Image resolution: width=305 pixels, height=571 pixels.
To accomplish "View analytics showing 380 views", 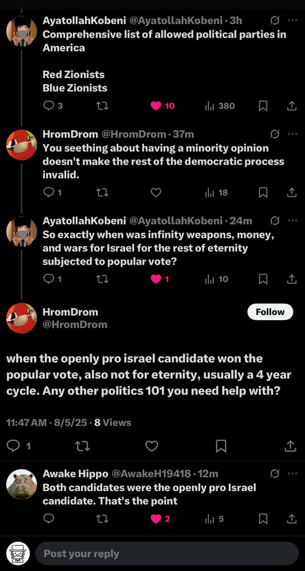I will point(220,106).
